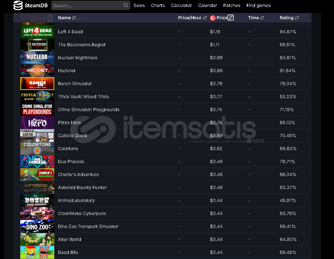The image size is (334, 259).
Task: Click the AnimalLaboratory thumbnail
Action: click(37, 200)
